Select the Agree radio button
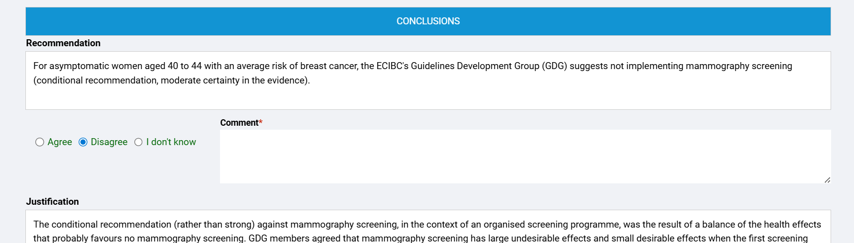The image size is (854, 243). tap(40, 142)
